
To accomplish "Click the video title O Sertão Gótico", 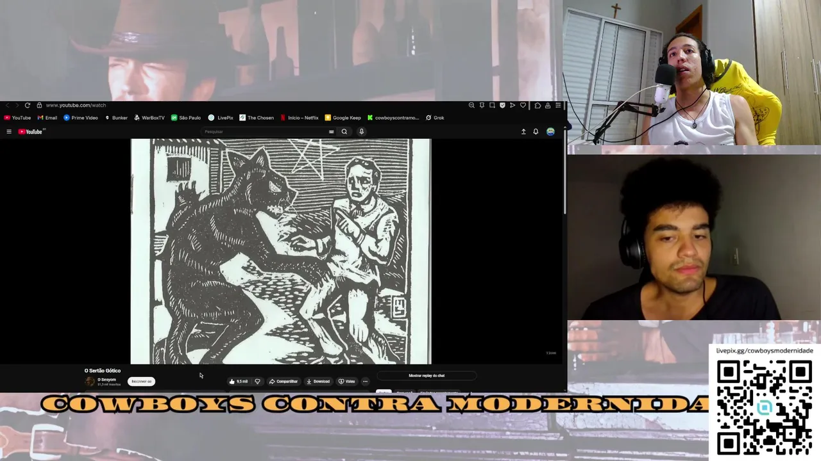I will pyautogui.click(x=103, y=371).
